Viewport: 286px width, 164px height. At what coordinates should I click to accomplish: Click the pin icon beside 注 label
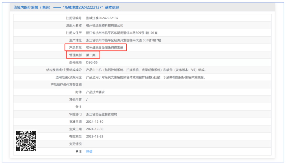[77, 152]
